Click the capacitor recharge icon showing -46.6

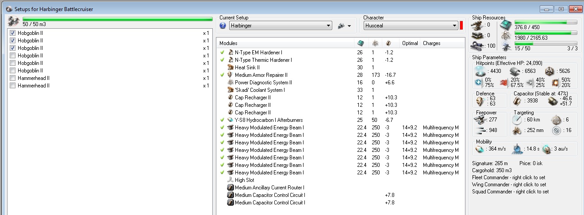(553, 101)
